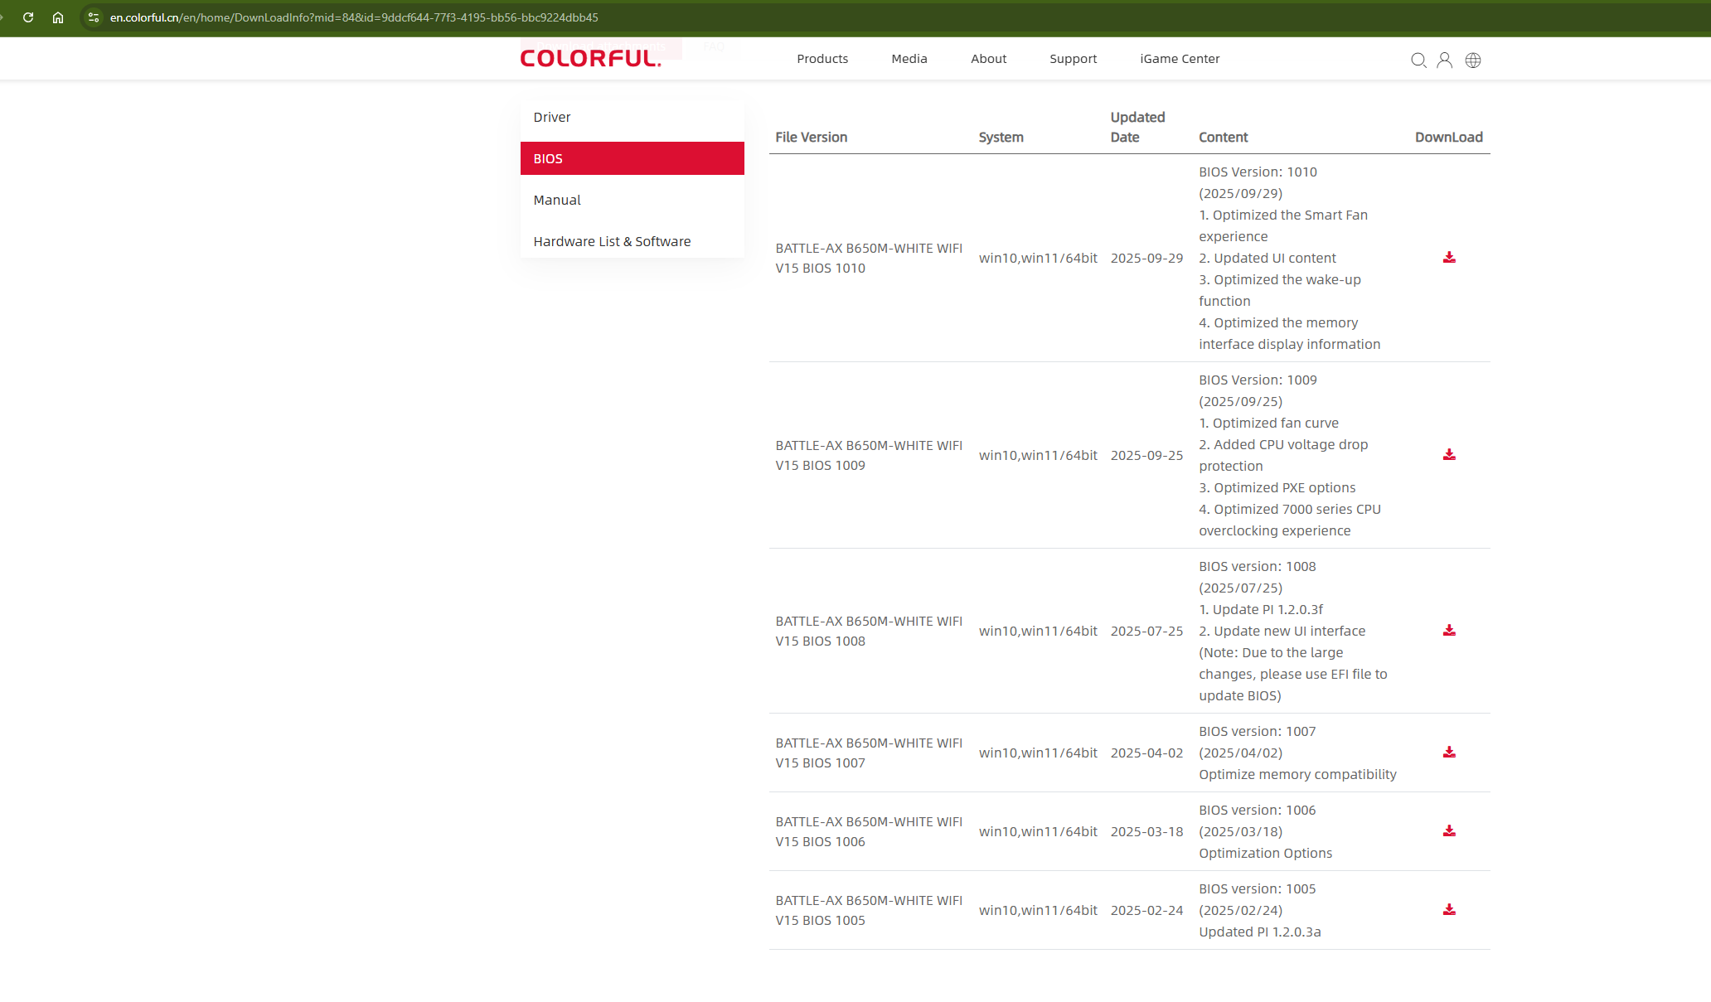Download BIOS 1005 file

pos(1449,910)
